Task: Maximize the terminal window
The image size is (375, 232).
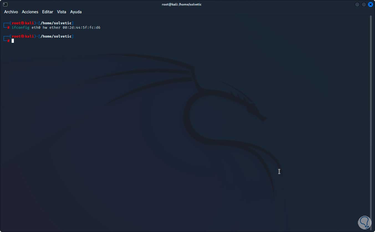Action: 364,4
